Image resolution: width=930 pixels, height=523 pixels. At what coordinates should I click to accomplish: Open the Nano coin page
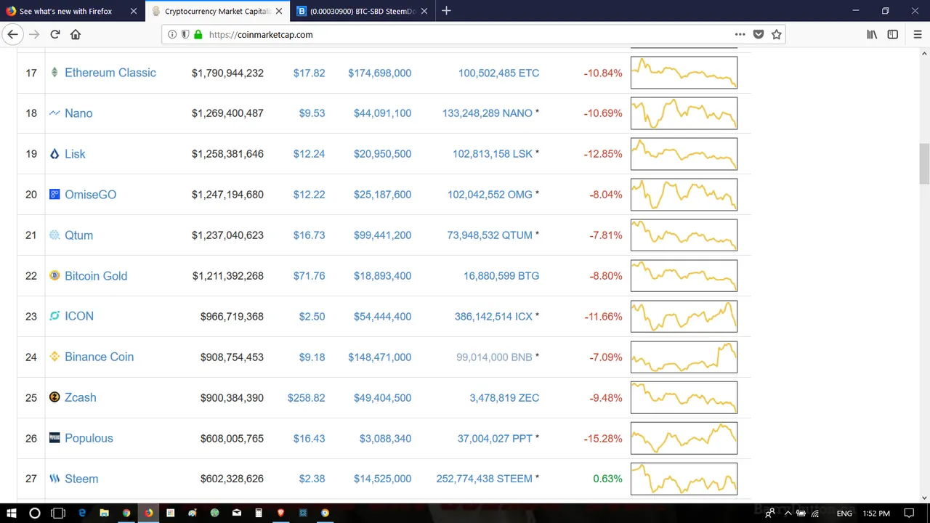click(x=78, y=113)
